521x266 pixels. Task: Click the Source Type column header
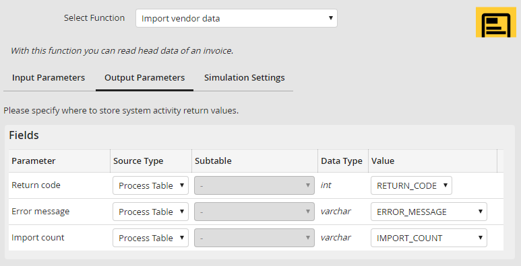[151, 161]
